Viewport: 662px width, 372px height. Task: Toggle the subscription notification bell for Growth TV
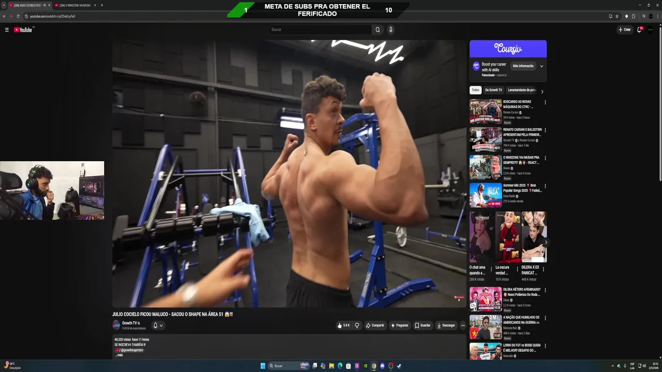[157, 326]
